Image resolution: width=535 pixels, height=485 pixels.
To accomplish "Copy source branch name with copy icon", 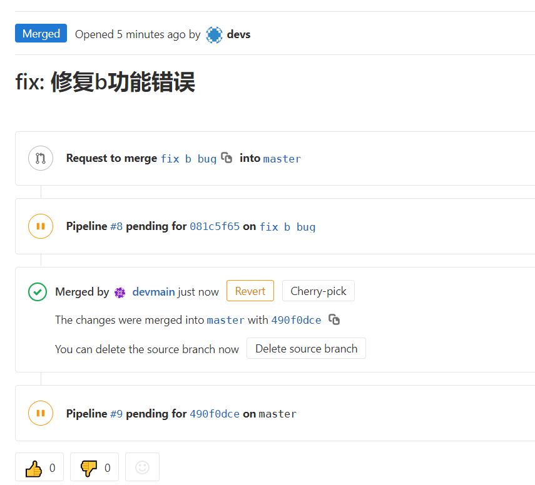I will (x=227, y=158).
